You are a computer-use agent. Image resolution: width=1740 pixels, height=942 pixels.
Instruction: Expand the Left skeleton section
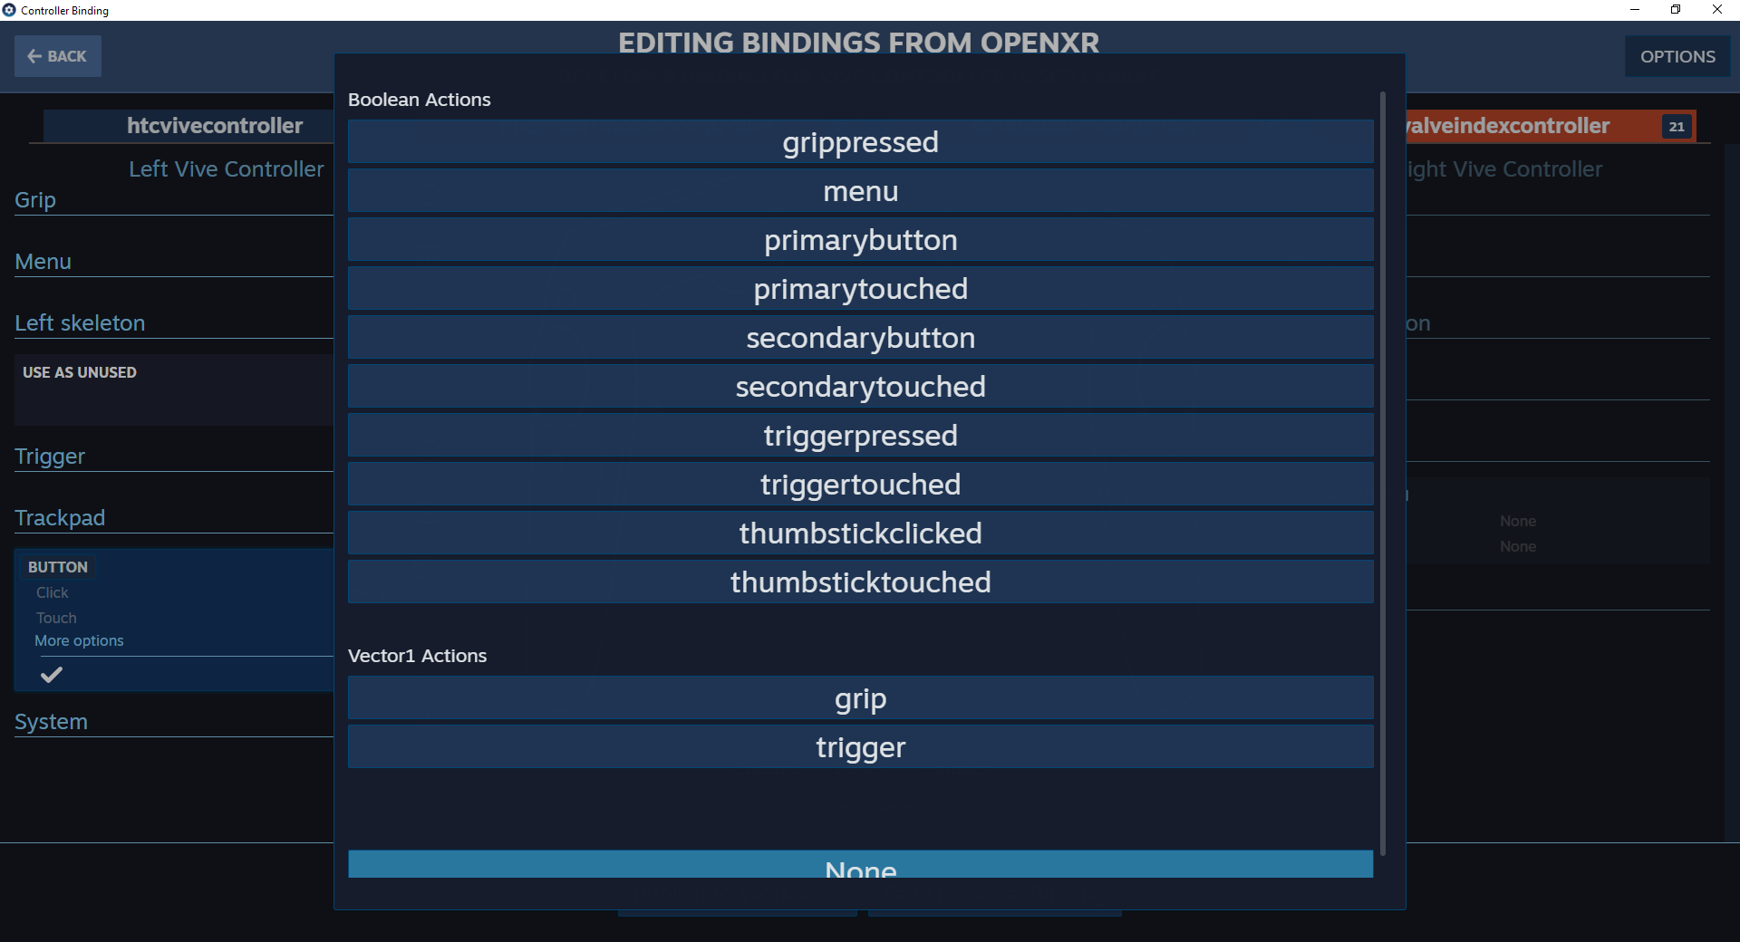[80, 323]
